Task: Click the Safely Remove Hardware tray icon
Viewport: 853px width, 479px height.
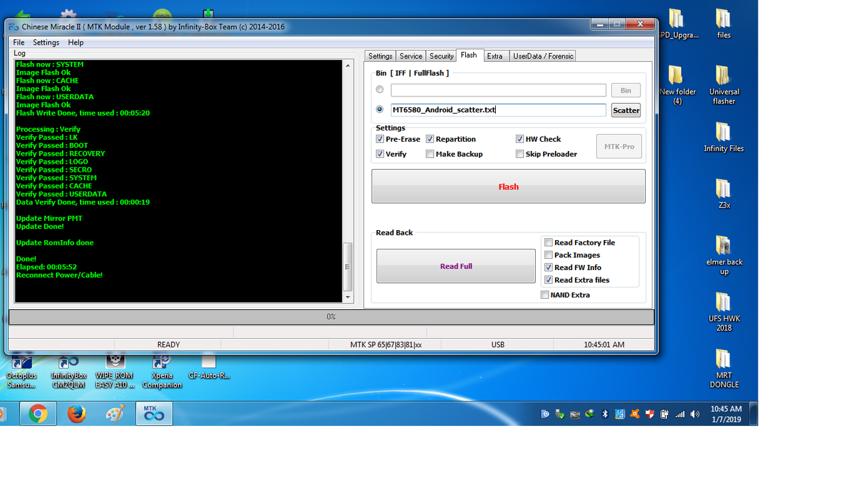Action: [560, 414]
